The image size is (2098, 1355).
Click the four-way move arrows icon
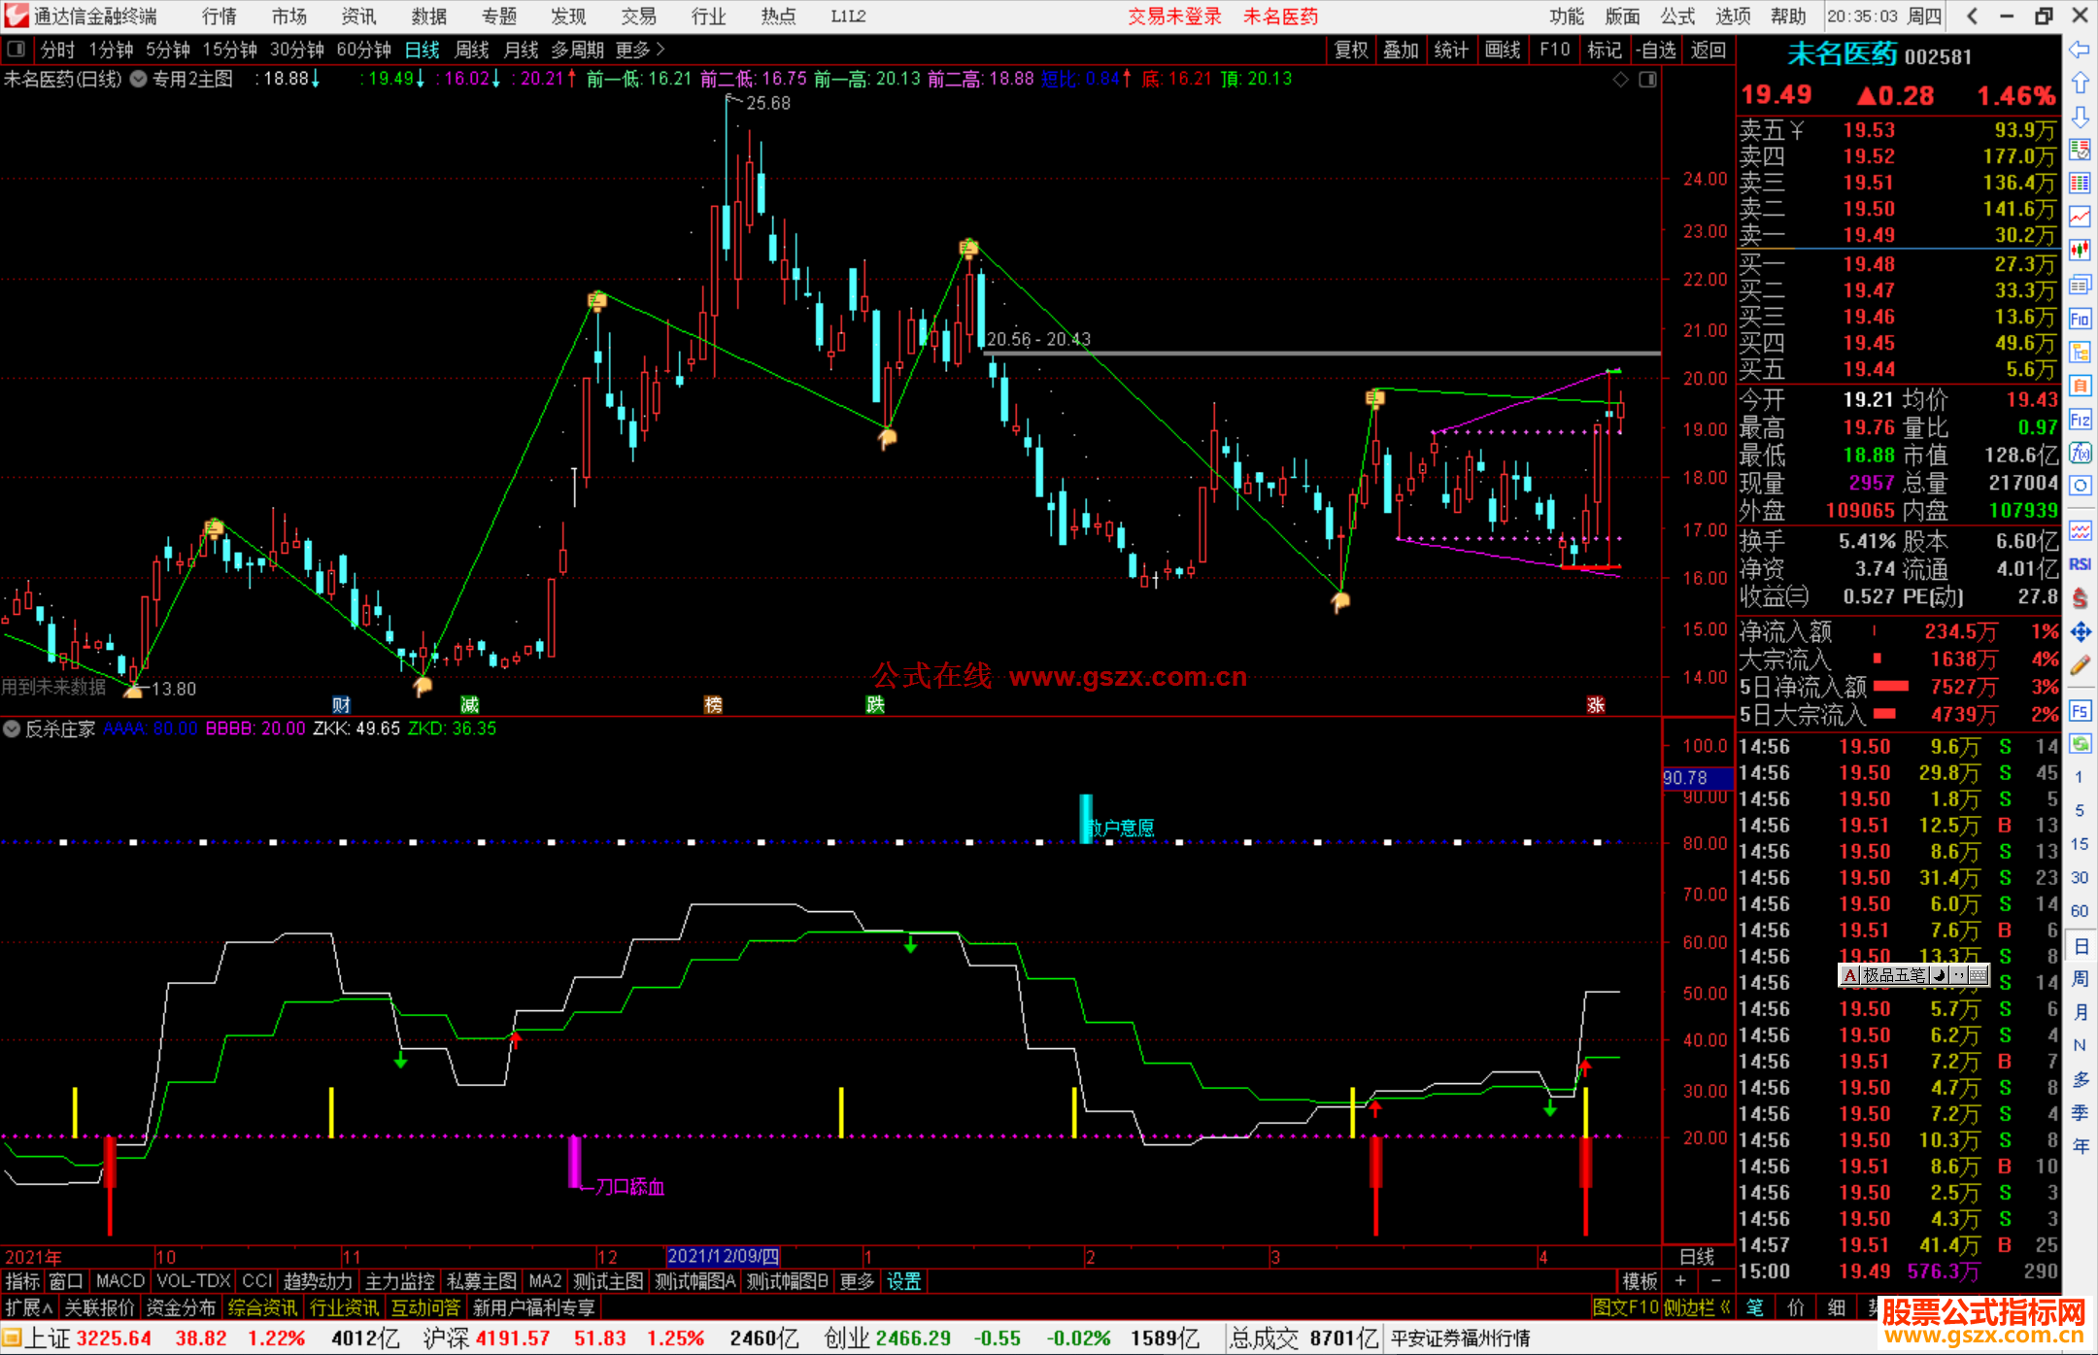point(2080,632)
